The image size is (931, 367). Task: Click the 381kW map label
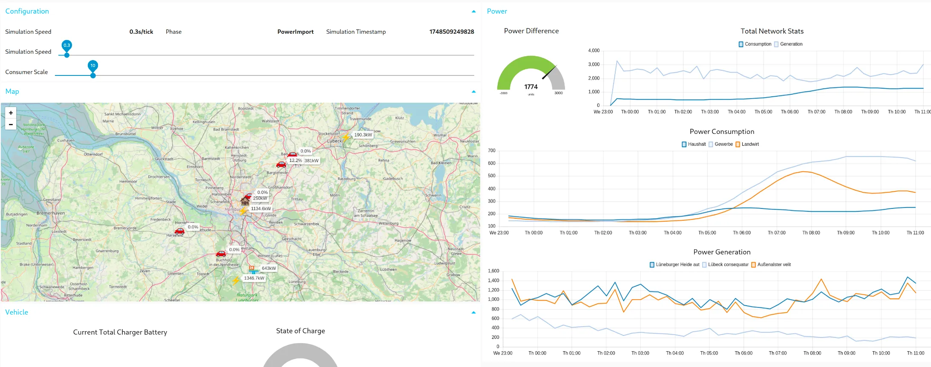point(311,161)
